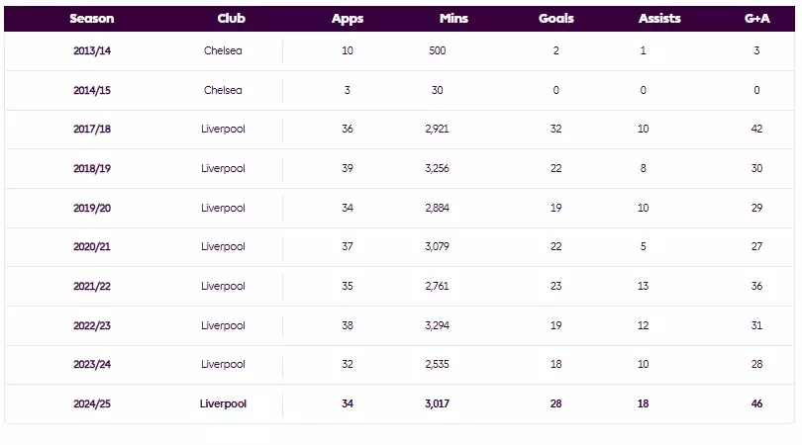Click the Mins column header
Image resolution: width=802 pixels, height=445 pixels.
453,19
